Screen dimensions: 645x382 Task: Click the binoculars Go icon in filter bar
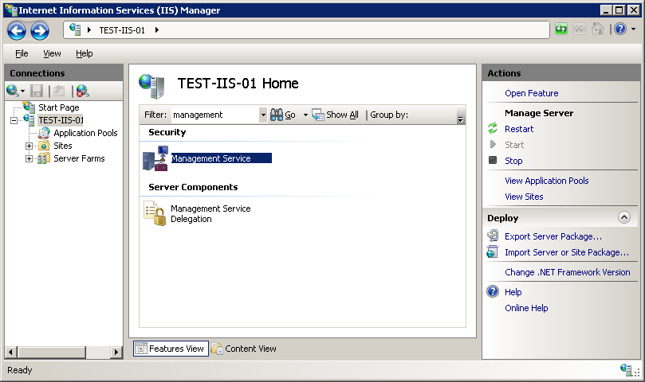tap(277, 115)
